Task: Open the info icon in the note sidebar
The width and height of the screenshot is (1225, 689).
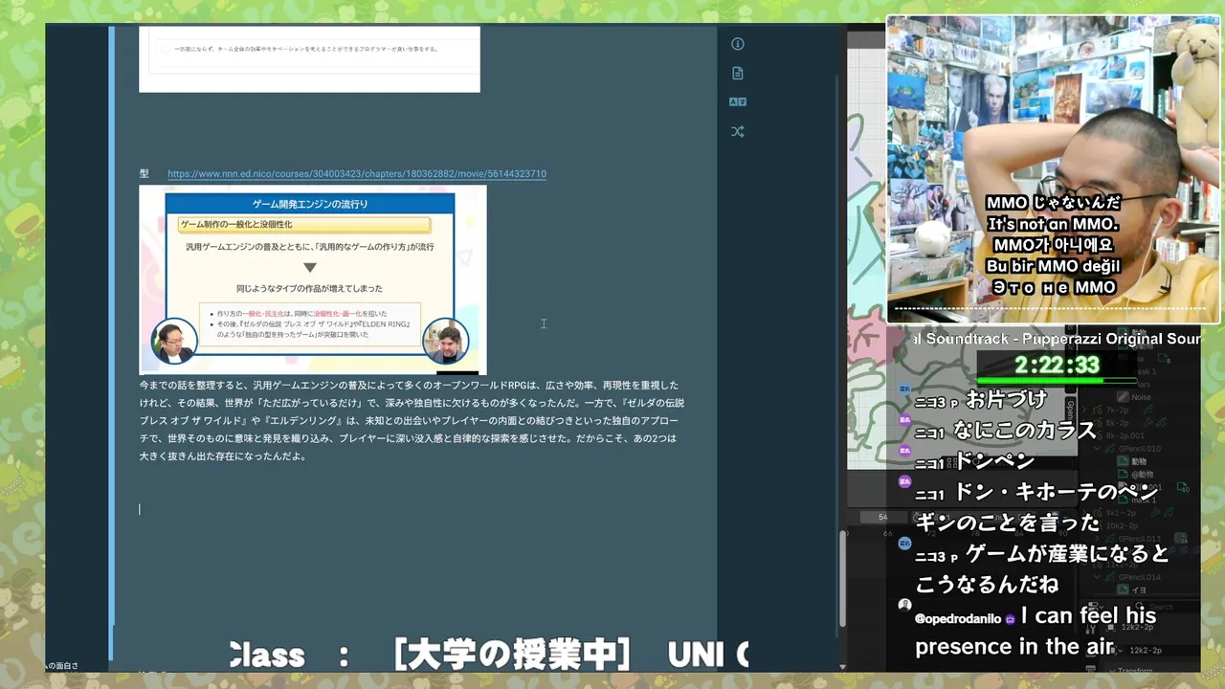Action: pos(737,44)
